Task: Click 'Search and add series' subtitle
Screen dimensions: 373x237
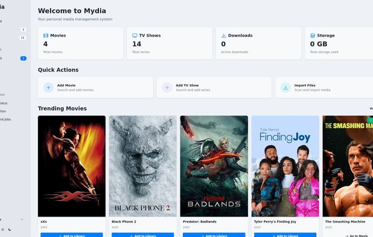Action: pyautogui.click(x=193, y=90)
